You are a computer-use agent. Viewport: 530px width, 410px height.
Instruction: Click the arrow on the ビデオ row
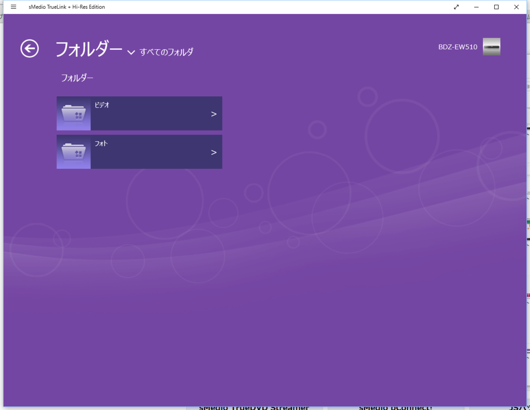pyautogui.click(x=214, y=114)
